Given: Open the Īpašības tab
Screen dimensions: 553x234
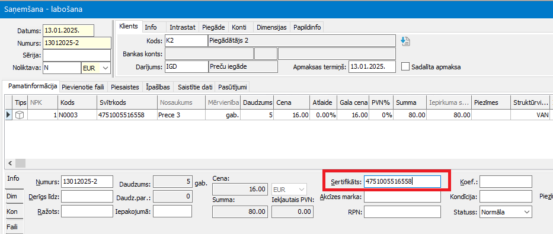Looking at the screenshot, I should click(x=158, y=86).
